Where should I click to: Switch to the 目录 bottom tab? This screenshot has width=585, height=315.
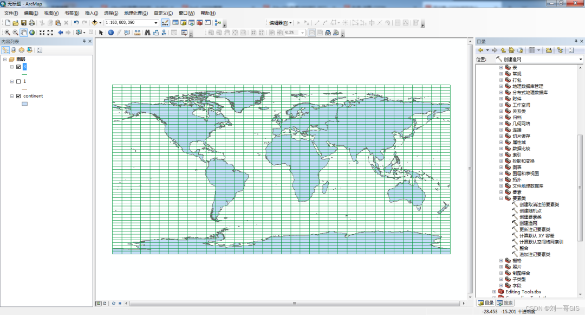(x=486, y=303)
